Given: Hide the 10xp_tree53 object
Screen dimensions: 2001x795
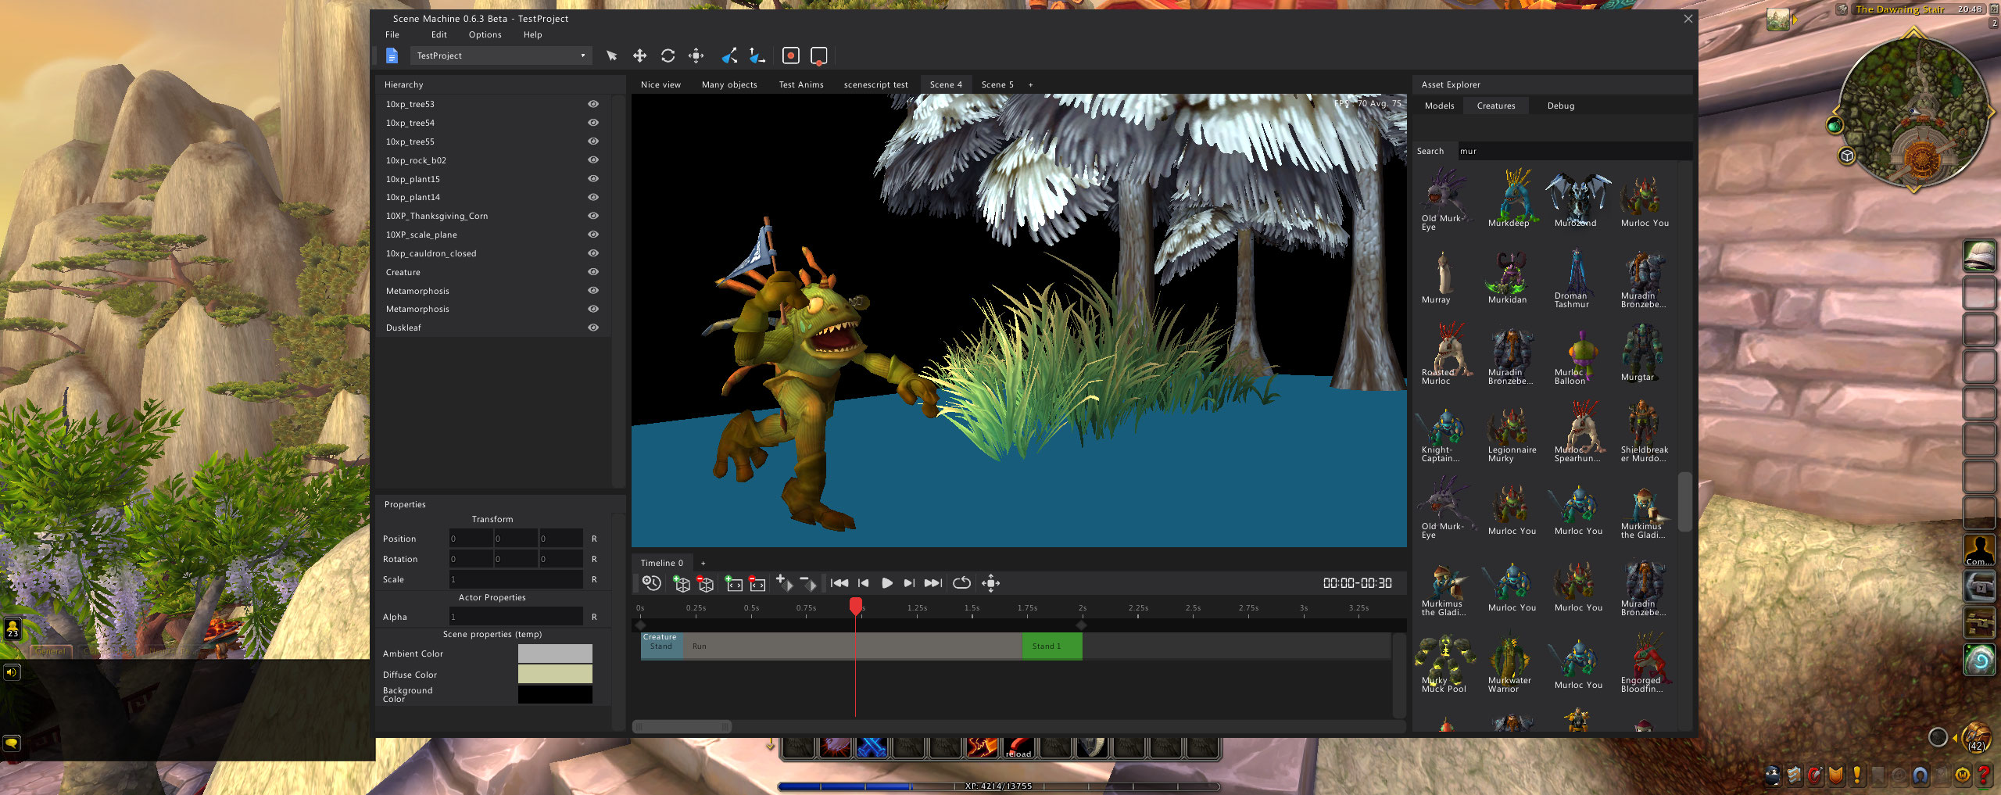Looking at the screenshot, I should pos(593,104).
